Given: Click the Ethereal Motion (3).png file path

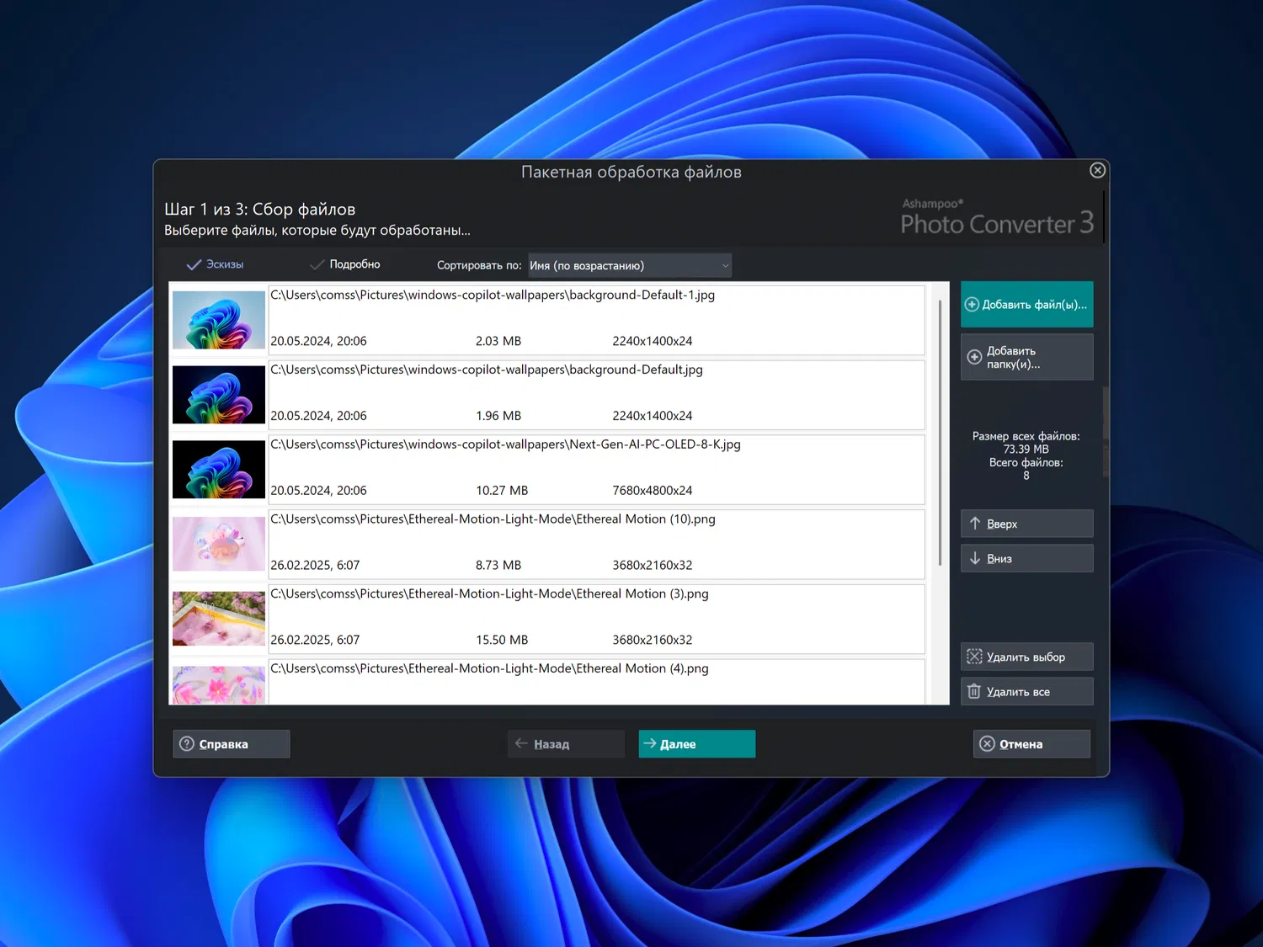Looking at the screenshot, I should point(489,594).
